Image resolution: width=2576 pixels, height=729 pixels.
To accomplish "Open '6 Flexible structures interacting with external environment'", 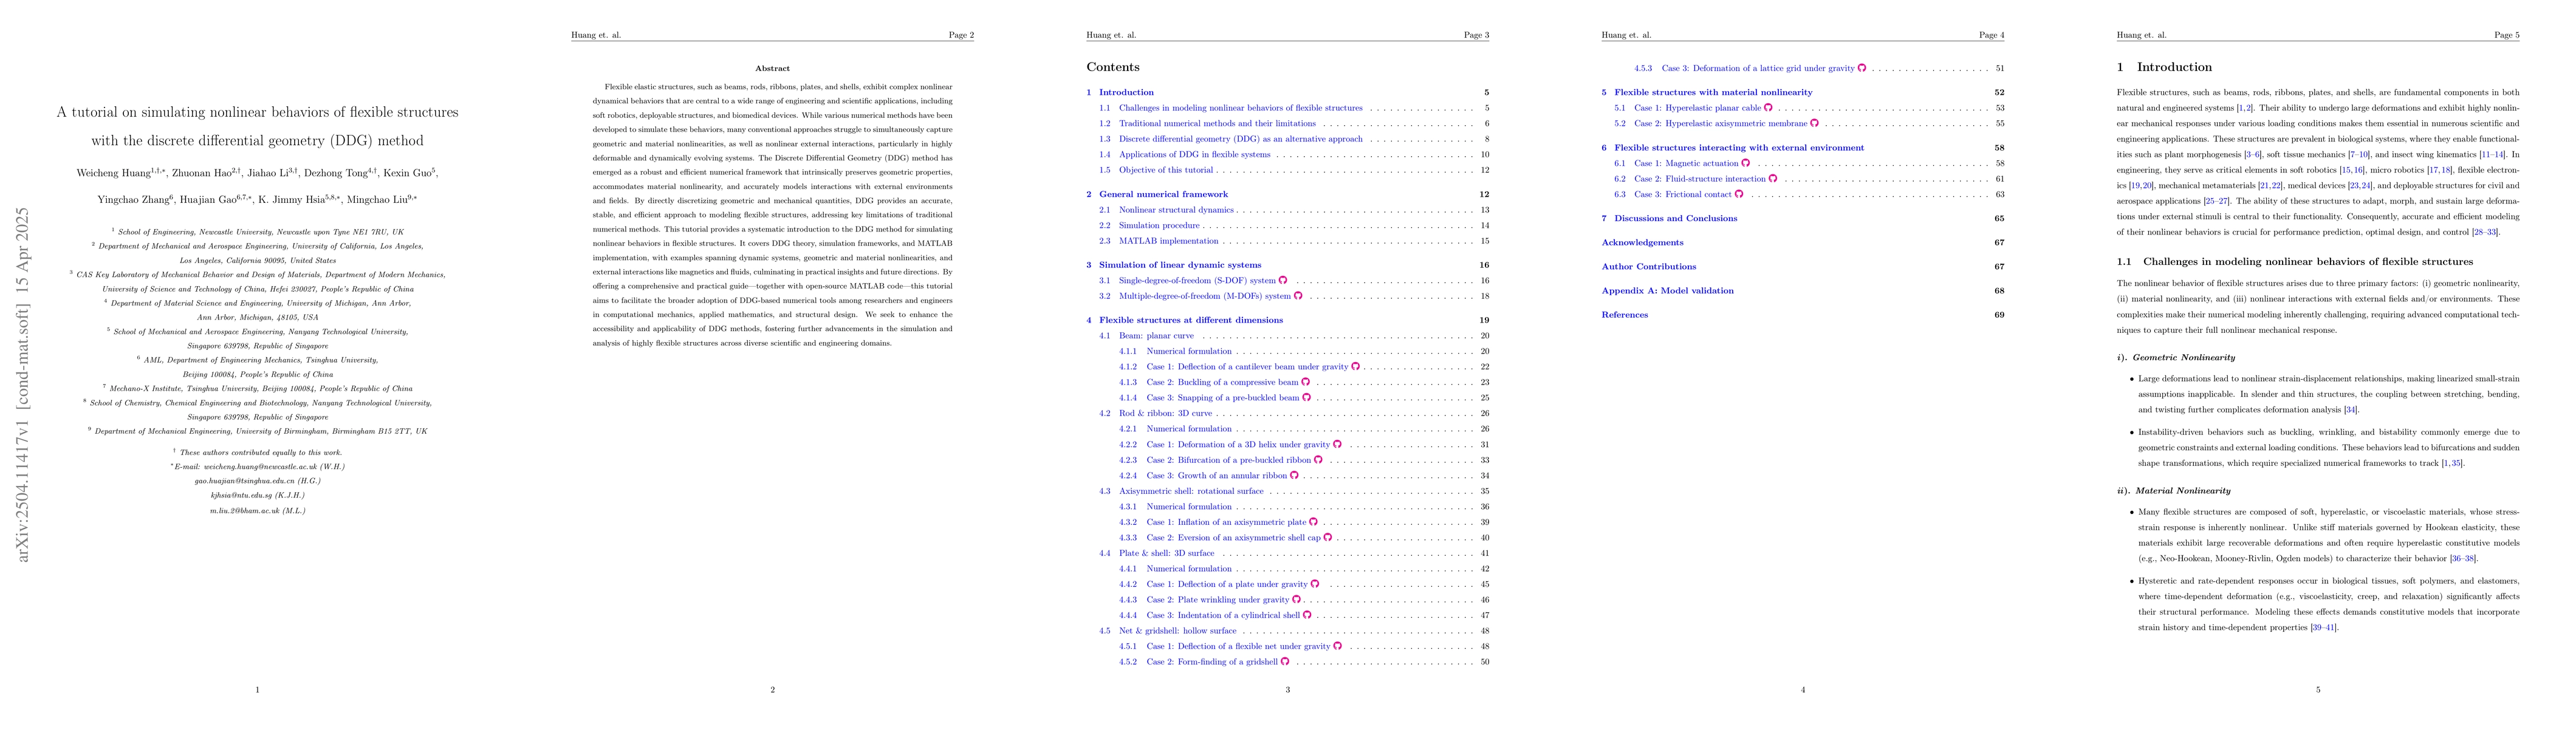I will 1733,147.
